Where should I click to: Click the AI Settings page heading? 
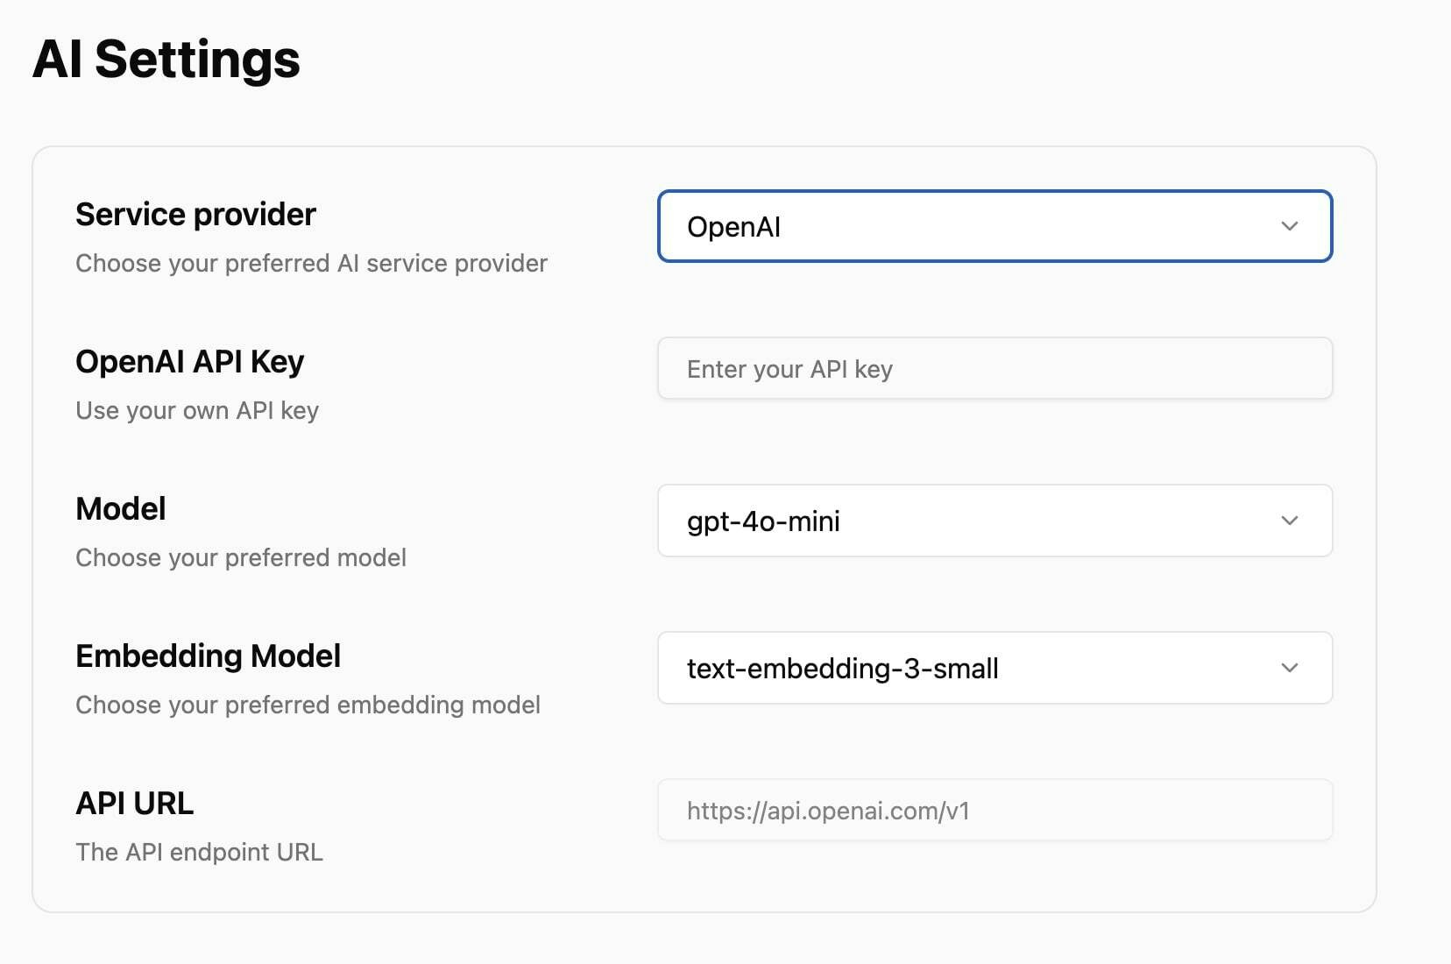pos(166,60)
